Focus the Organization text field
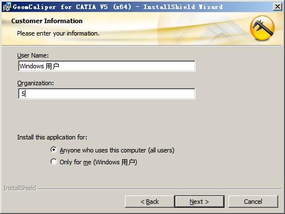 [x=107, y=94]
